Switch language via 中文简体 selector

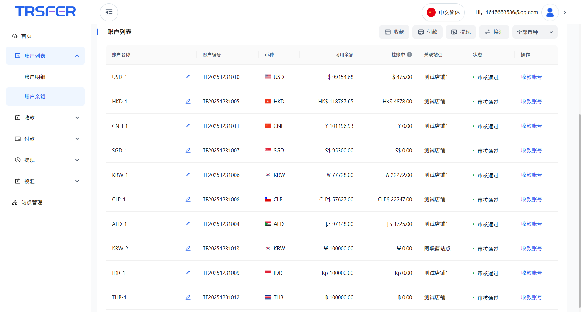443,12
